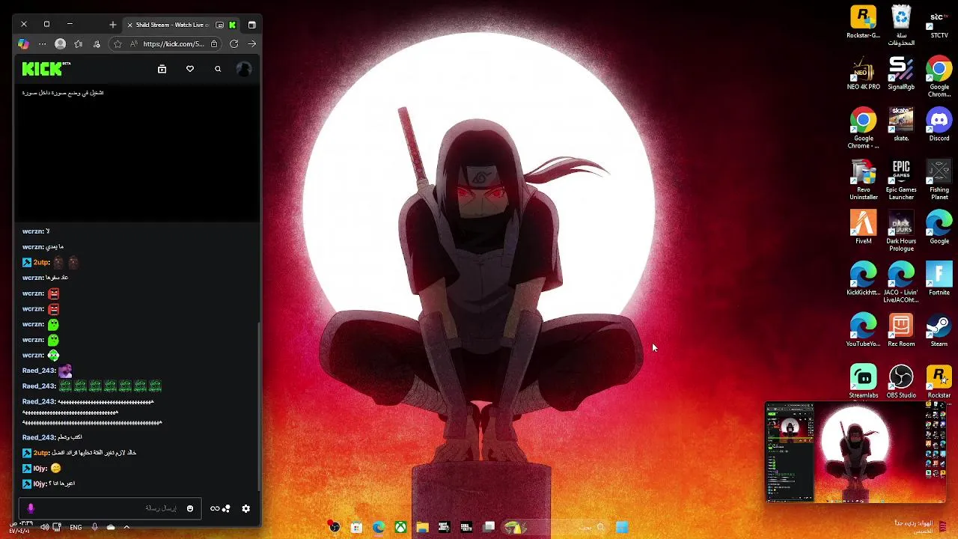
Task: Open the Recycle Bin desktop icon
Action: click(x=901, y=25)
